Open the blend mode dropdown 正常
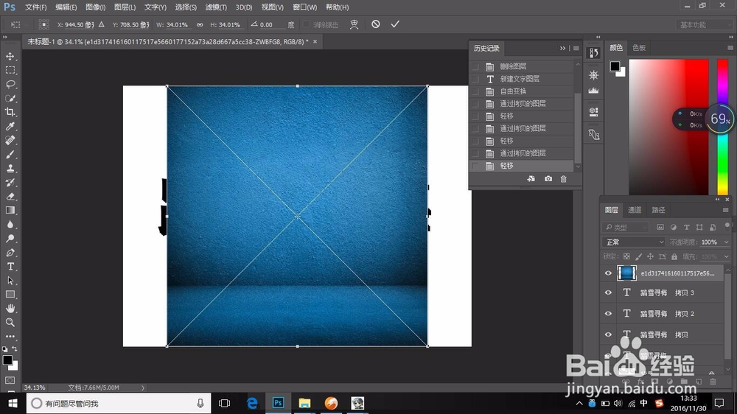This screenshot has height=414, width=737. tap(634, 242)
